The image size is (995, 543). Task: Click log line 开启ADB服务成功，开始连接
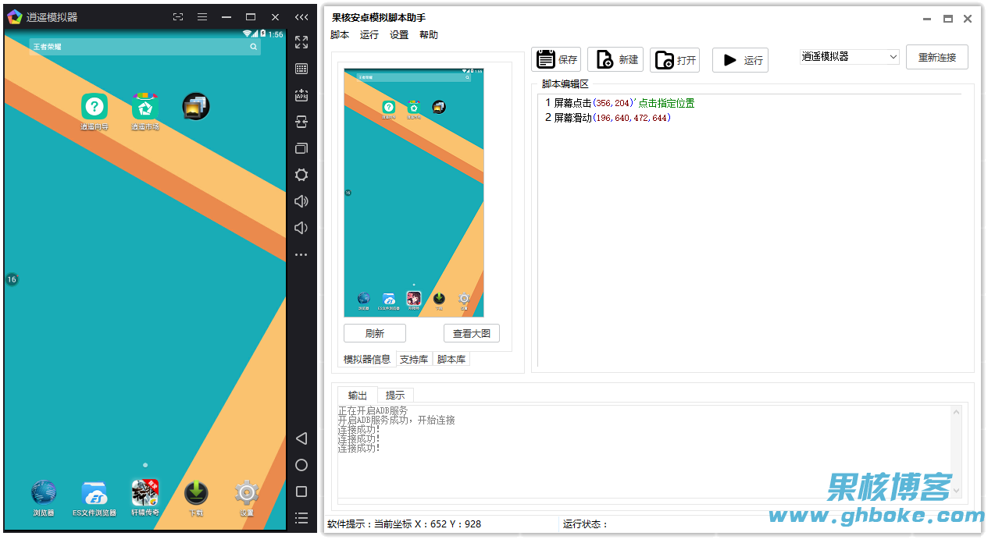(x=396, y=420)
